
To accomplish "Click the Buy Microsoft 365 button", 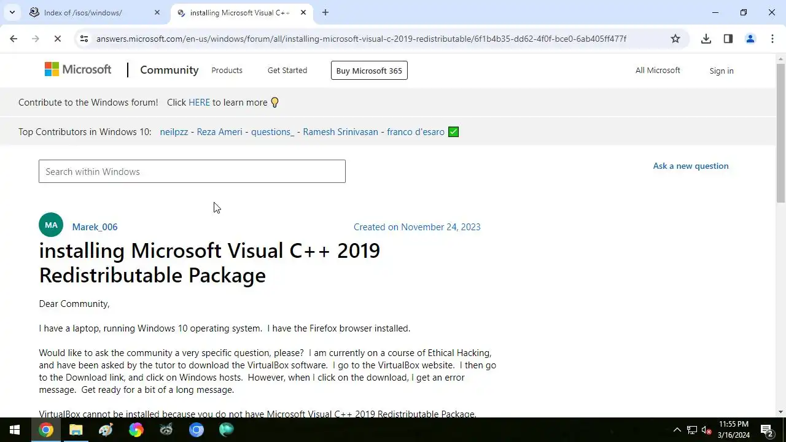I will 369,71.
